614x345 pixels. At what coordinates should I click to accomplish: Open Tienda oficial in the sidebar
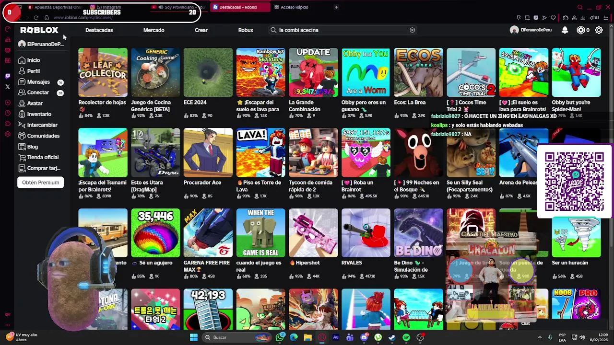point(38,157)
